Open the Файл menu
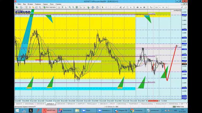Image resolution: width=202 pixels, height=113 pixels. (19, 4)
